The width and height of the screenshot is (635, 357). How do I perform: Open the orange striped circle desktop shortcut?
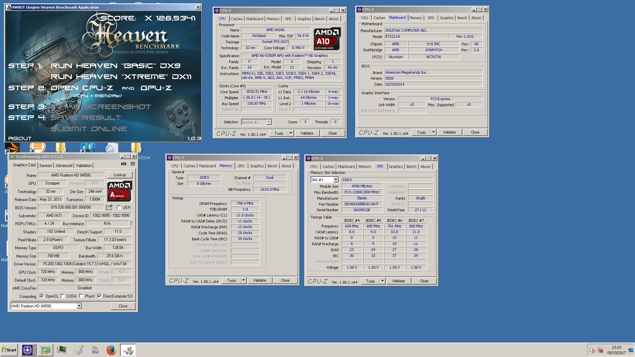(x=37, y=147)
